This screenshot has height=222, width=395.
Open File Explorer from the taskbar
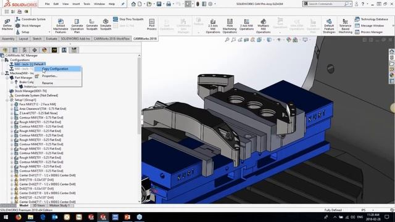click(30, 217)
